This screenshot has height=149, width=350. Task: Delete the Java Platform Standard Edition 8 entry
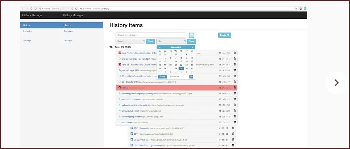[x=234, y=53]
